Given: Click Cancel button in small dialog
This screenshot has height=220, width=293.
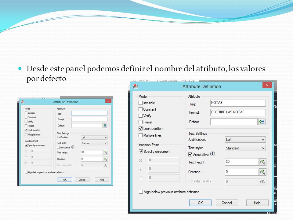Looking at the screenshot, I should pos(82,180).
